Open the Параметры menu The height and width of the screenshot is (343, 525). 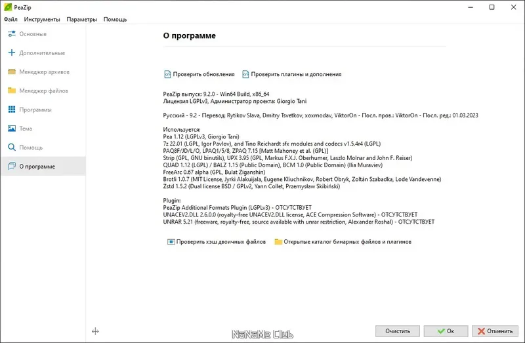pos(81,20)
